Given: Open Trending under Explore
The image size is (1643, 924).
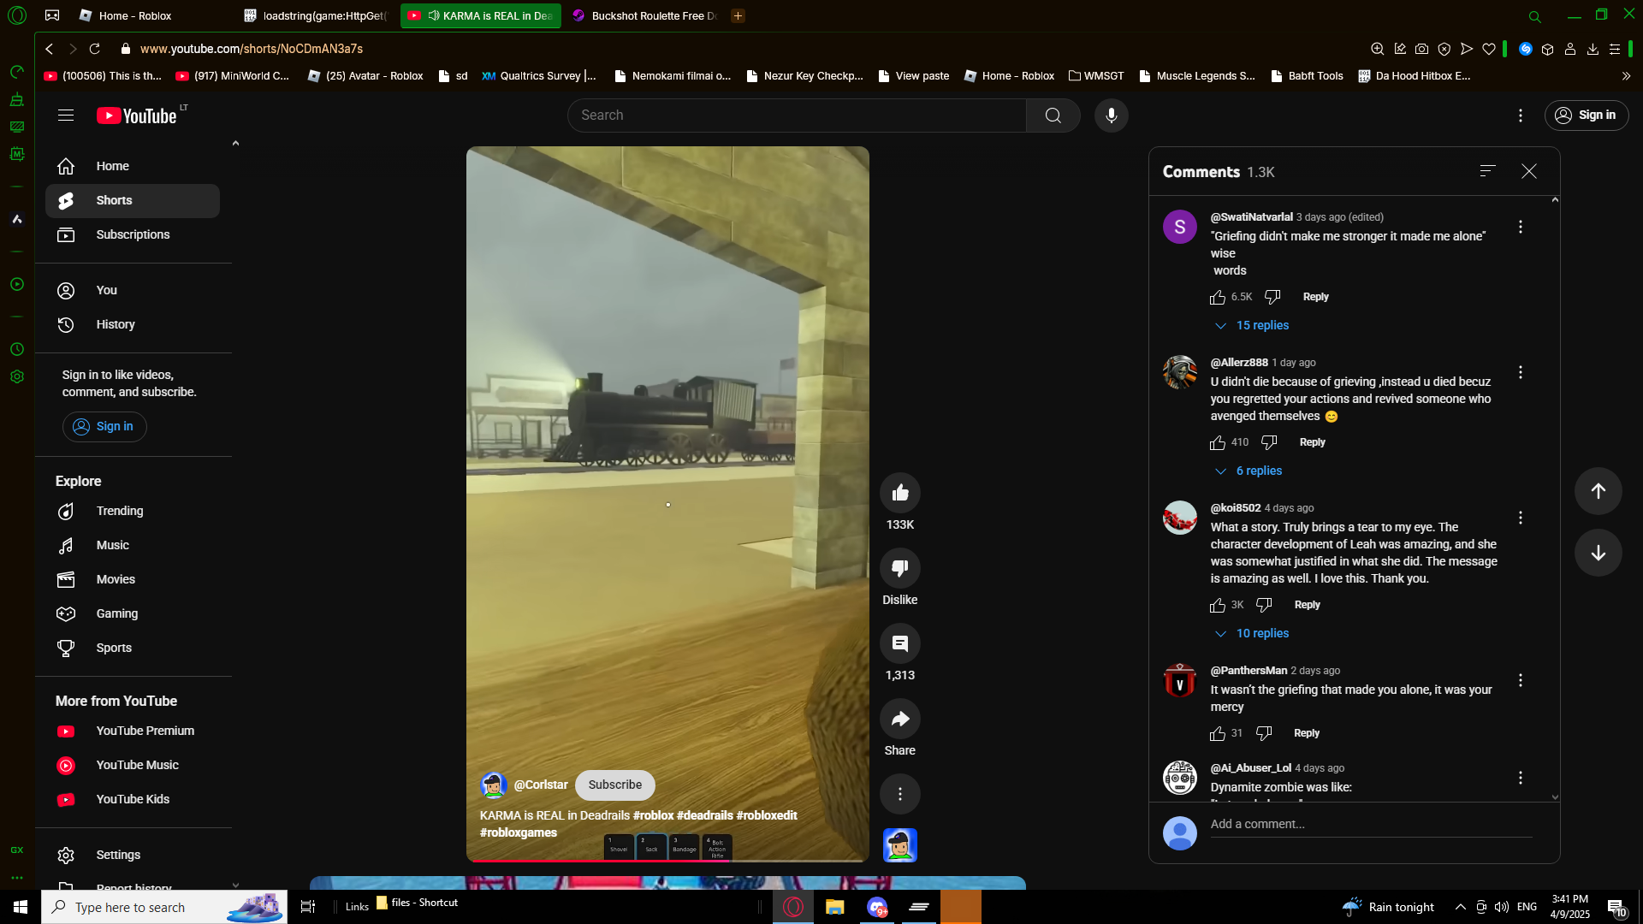Looking at the screenshot, I should click(x=133, y=511).
